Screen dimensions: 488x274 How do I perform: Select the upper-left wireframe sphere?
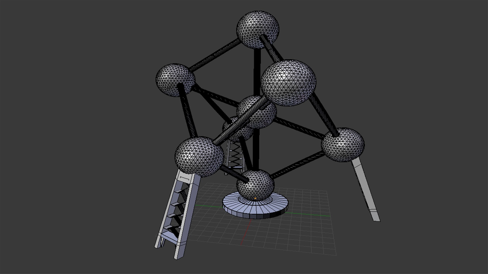point(175,80)
